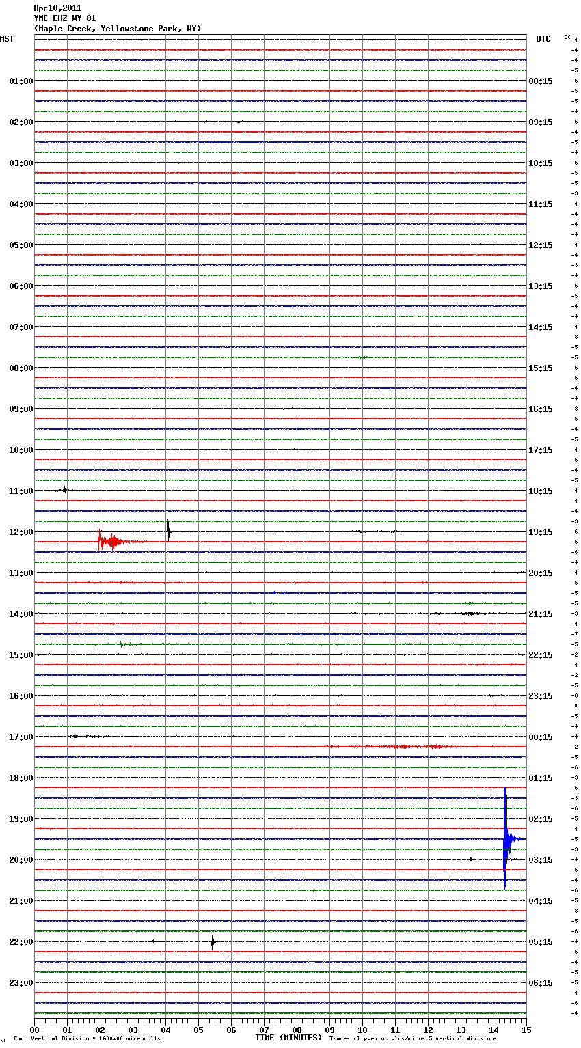
Task: Select the 05:00 MST time label
Action: coord(21,245)
